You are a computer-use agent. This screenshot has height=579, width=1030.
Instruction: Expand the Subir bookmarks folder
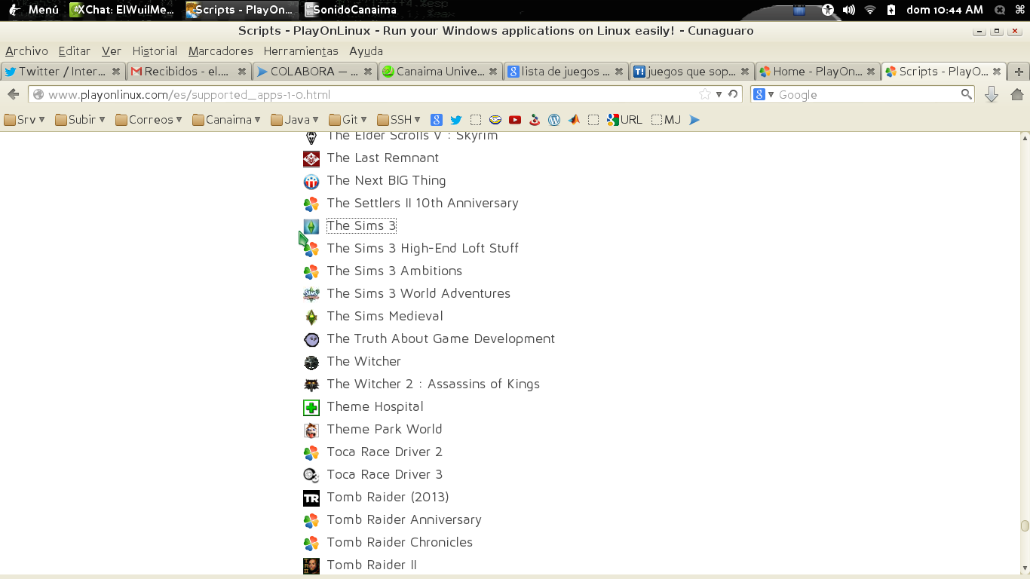80,120
